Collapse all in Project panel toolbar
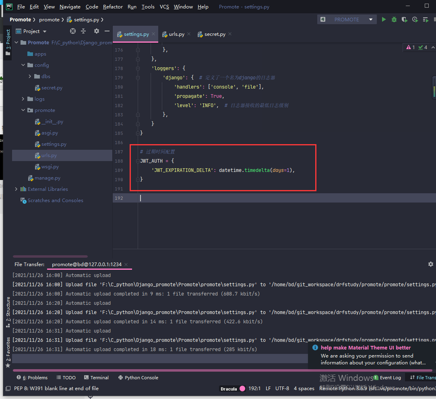 tap(83, 31)
